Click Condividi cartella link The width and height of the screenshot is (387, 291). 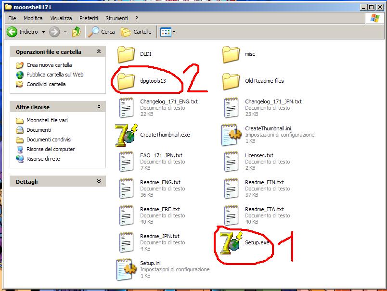[46, 84]
